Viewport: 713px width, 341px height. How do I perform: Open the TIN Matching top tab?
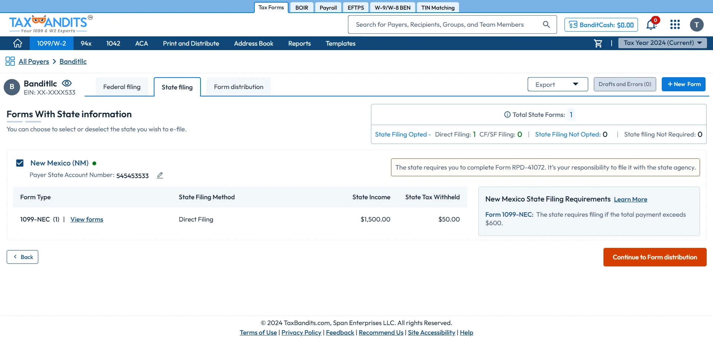click(x=438, y=8)
